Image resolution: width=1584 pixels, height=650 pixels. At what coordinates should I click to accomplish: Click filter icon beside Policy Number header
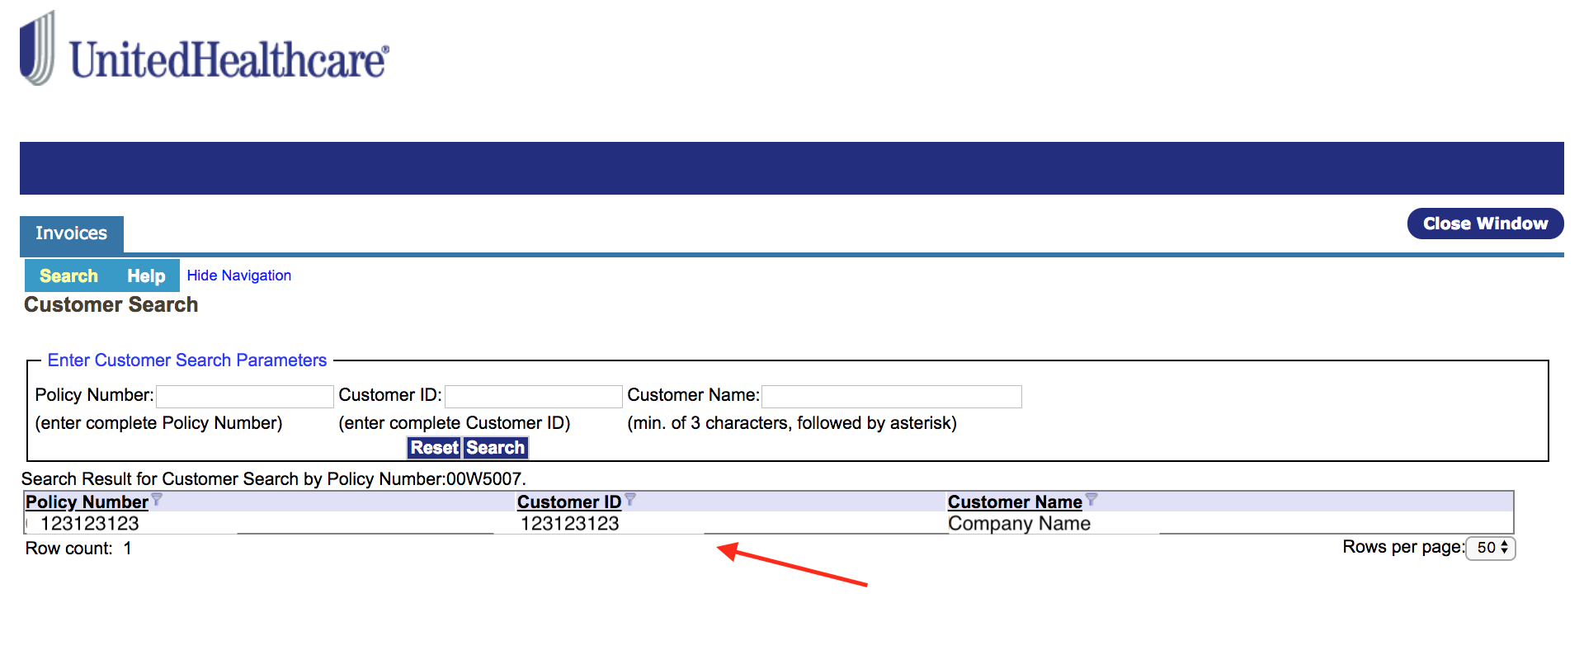pyautogui.click(x=157, y=499)
